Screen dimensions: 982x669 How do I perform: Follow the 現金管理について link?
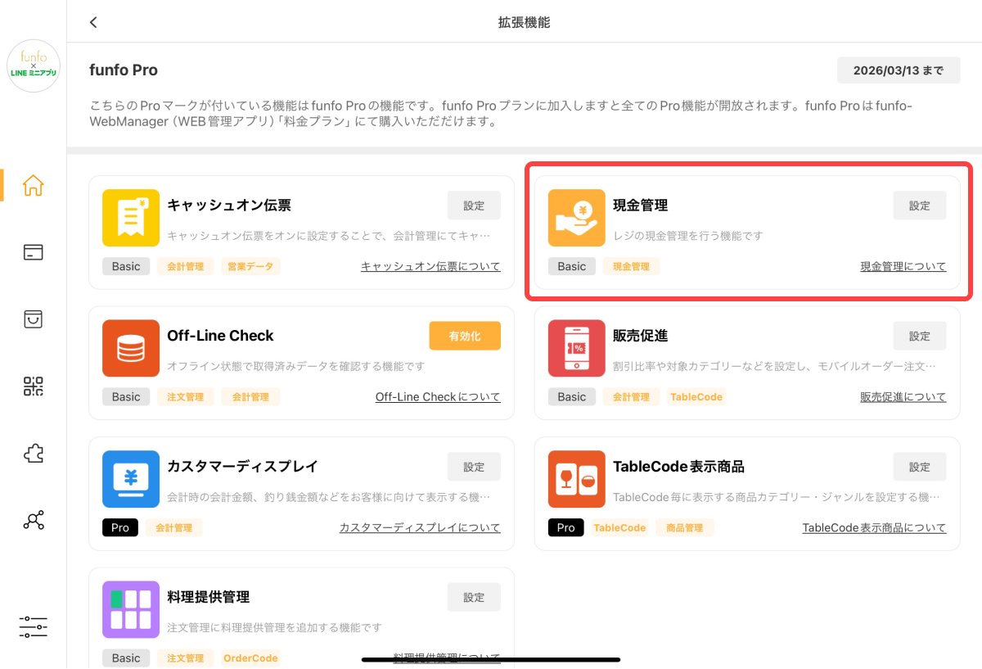point(903,266)
